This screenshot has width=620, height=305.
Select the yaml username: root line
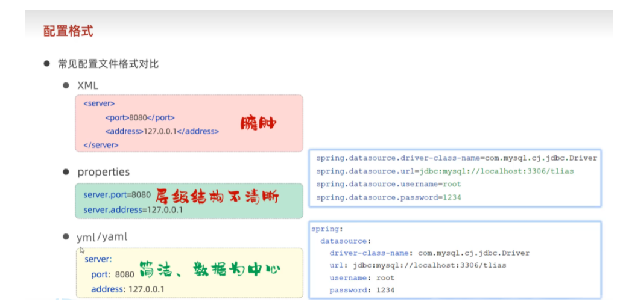[x=362, y=278]
